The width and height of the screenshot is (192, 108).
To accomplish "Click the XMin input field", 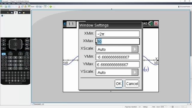I will pyautogui.click(x=117, y=34).
